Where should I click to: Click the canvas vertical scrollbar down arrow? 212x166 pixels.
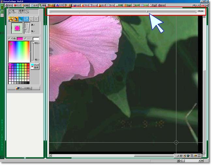click(204, 153)
